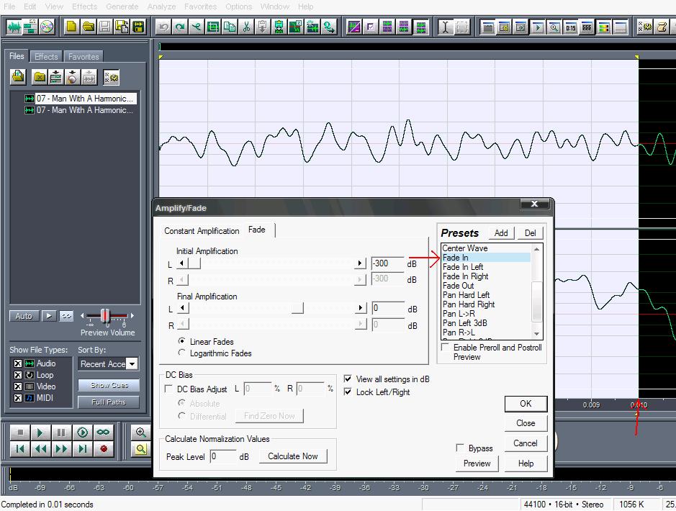Click the Preview Volume slider handle
This screenshot has height=511, width=676.
click(x=105, y=316)
